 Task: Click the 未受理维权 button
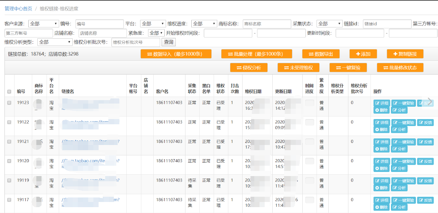tap(298, 68)
